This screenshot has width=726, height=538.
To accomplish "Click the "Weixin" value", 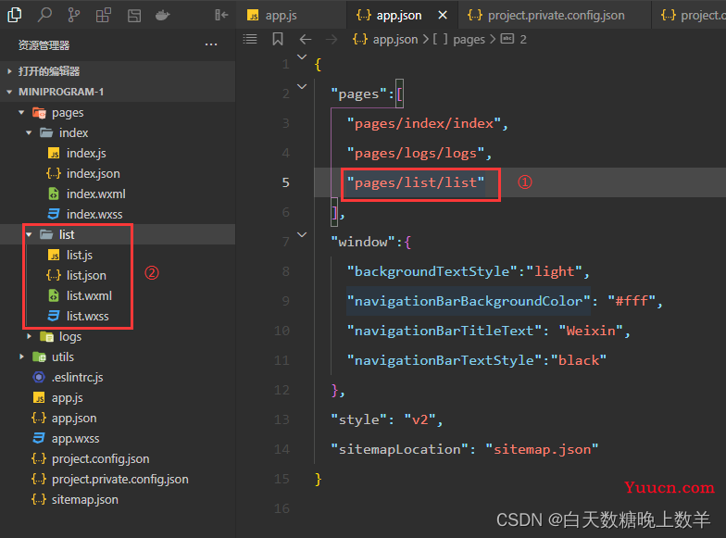I will 591,332.
